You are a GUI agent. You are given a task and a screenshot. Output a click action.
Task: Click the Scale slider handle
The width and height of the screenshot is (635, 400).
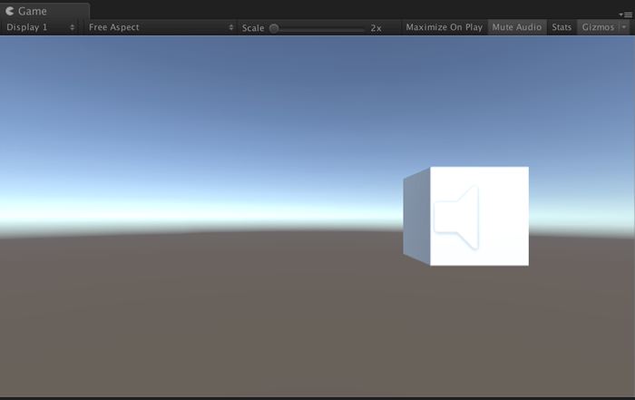[274, 28]
